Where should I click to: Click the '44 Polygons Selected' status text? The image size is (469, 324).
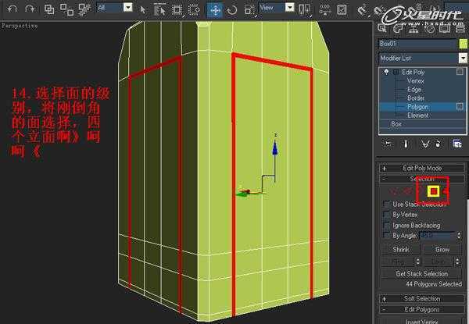434,284
